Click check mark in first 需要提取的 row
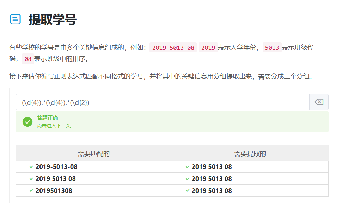This screenshot has width=348, height=214. 188,167
